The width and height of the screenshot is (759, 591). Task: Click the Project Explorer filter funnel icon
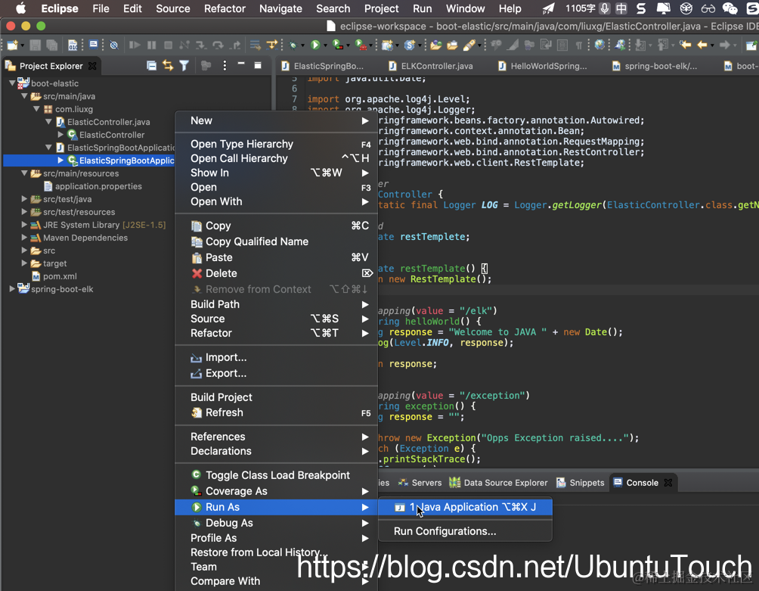click(x=184, y=66)
